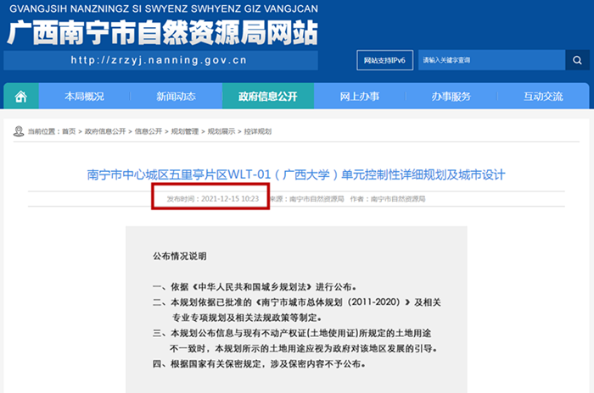This screenshot has height=393, width=594.
Task: Open the 政府信息公开 tab
Action: tap(268, 97)
